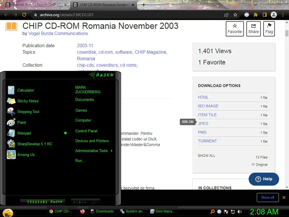Image resolution: width=289 pixels, height=217 pixels.
Task: Go forward with browser forward arrow
Action: point(15,15)
